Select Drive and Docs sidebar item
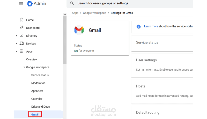The width and height of the screenshot is (207, 119). 40,107
